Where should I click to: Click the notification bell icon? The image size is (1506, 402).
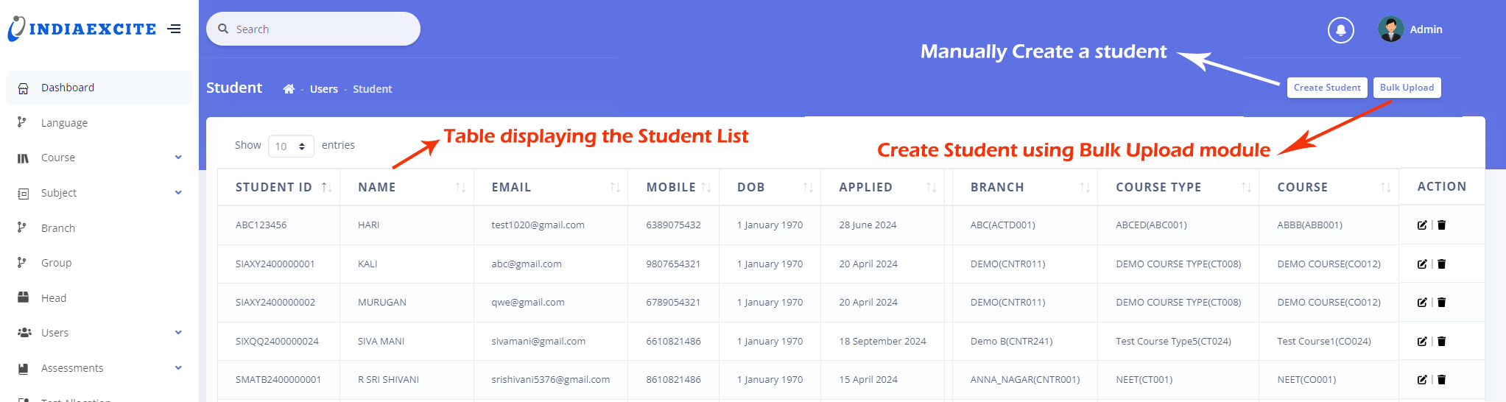1340,30
